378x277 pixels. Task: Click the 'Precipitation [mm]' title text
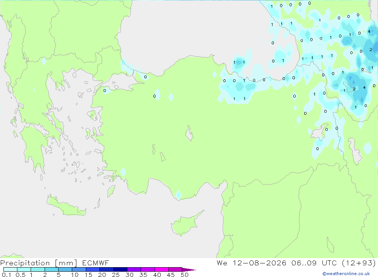pyautogui.click(x=39, y=263)
